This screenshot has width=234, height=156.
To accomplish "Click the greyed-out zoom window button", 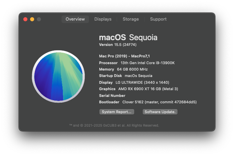I will point(39,19).
